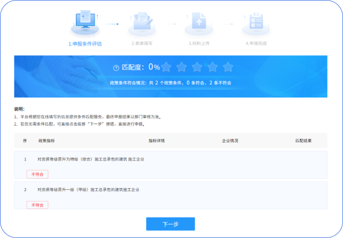Screen dimensions: 343x238
Task: Click the 材料上传 upload document icon
Action: 198,23
